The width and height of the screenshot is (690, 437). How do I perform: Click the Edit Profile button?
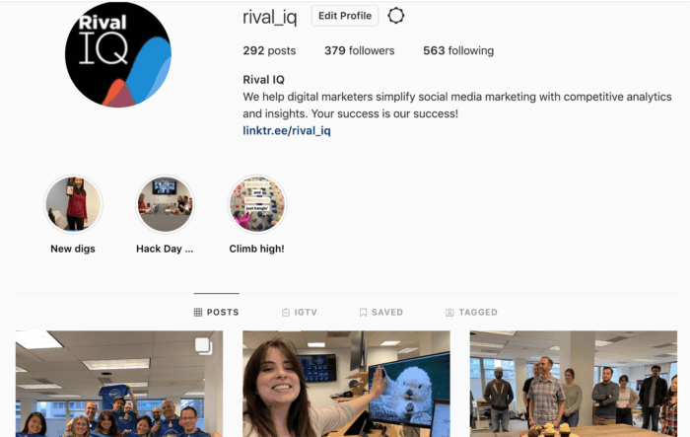(345, 16)
